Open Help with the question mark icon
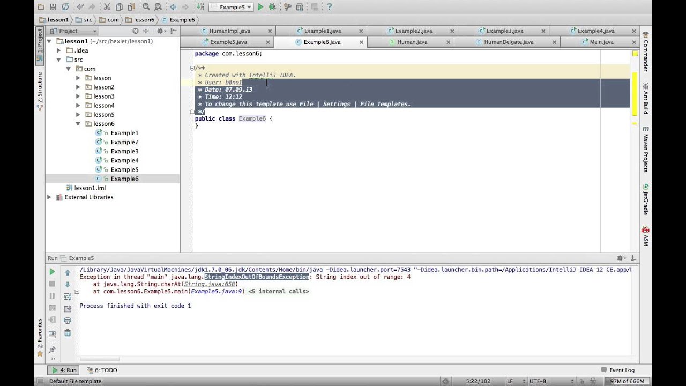 coord(329,7)
